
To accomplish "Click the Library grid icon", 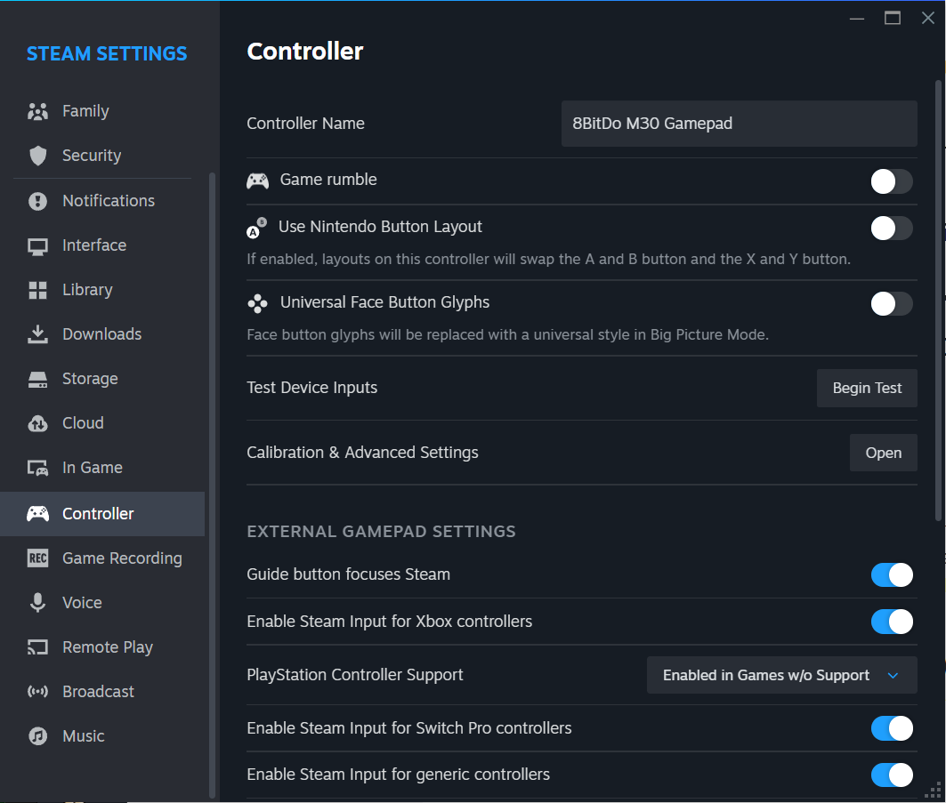I will pyautogui.click(x=37, y=290).
